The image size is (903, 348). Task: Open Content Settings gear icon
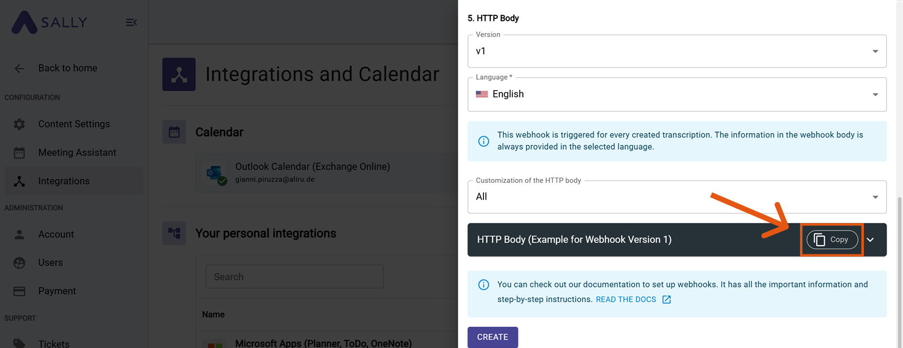19,125
